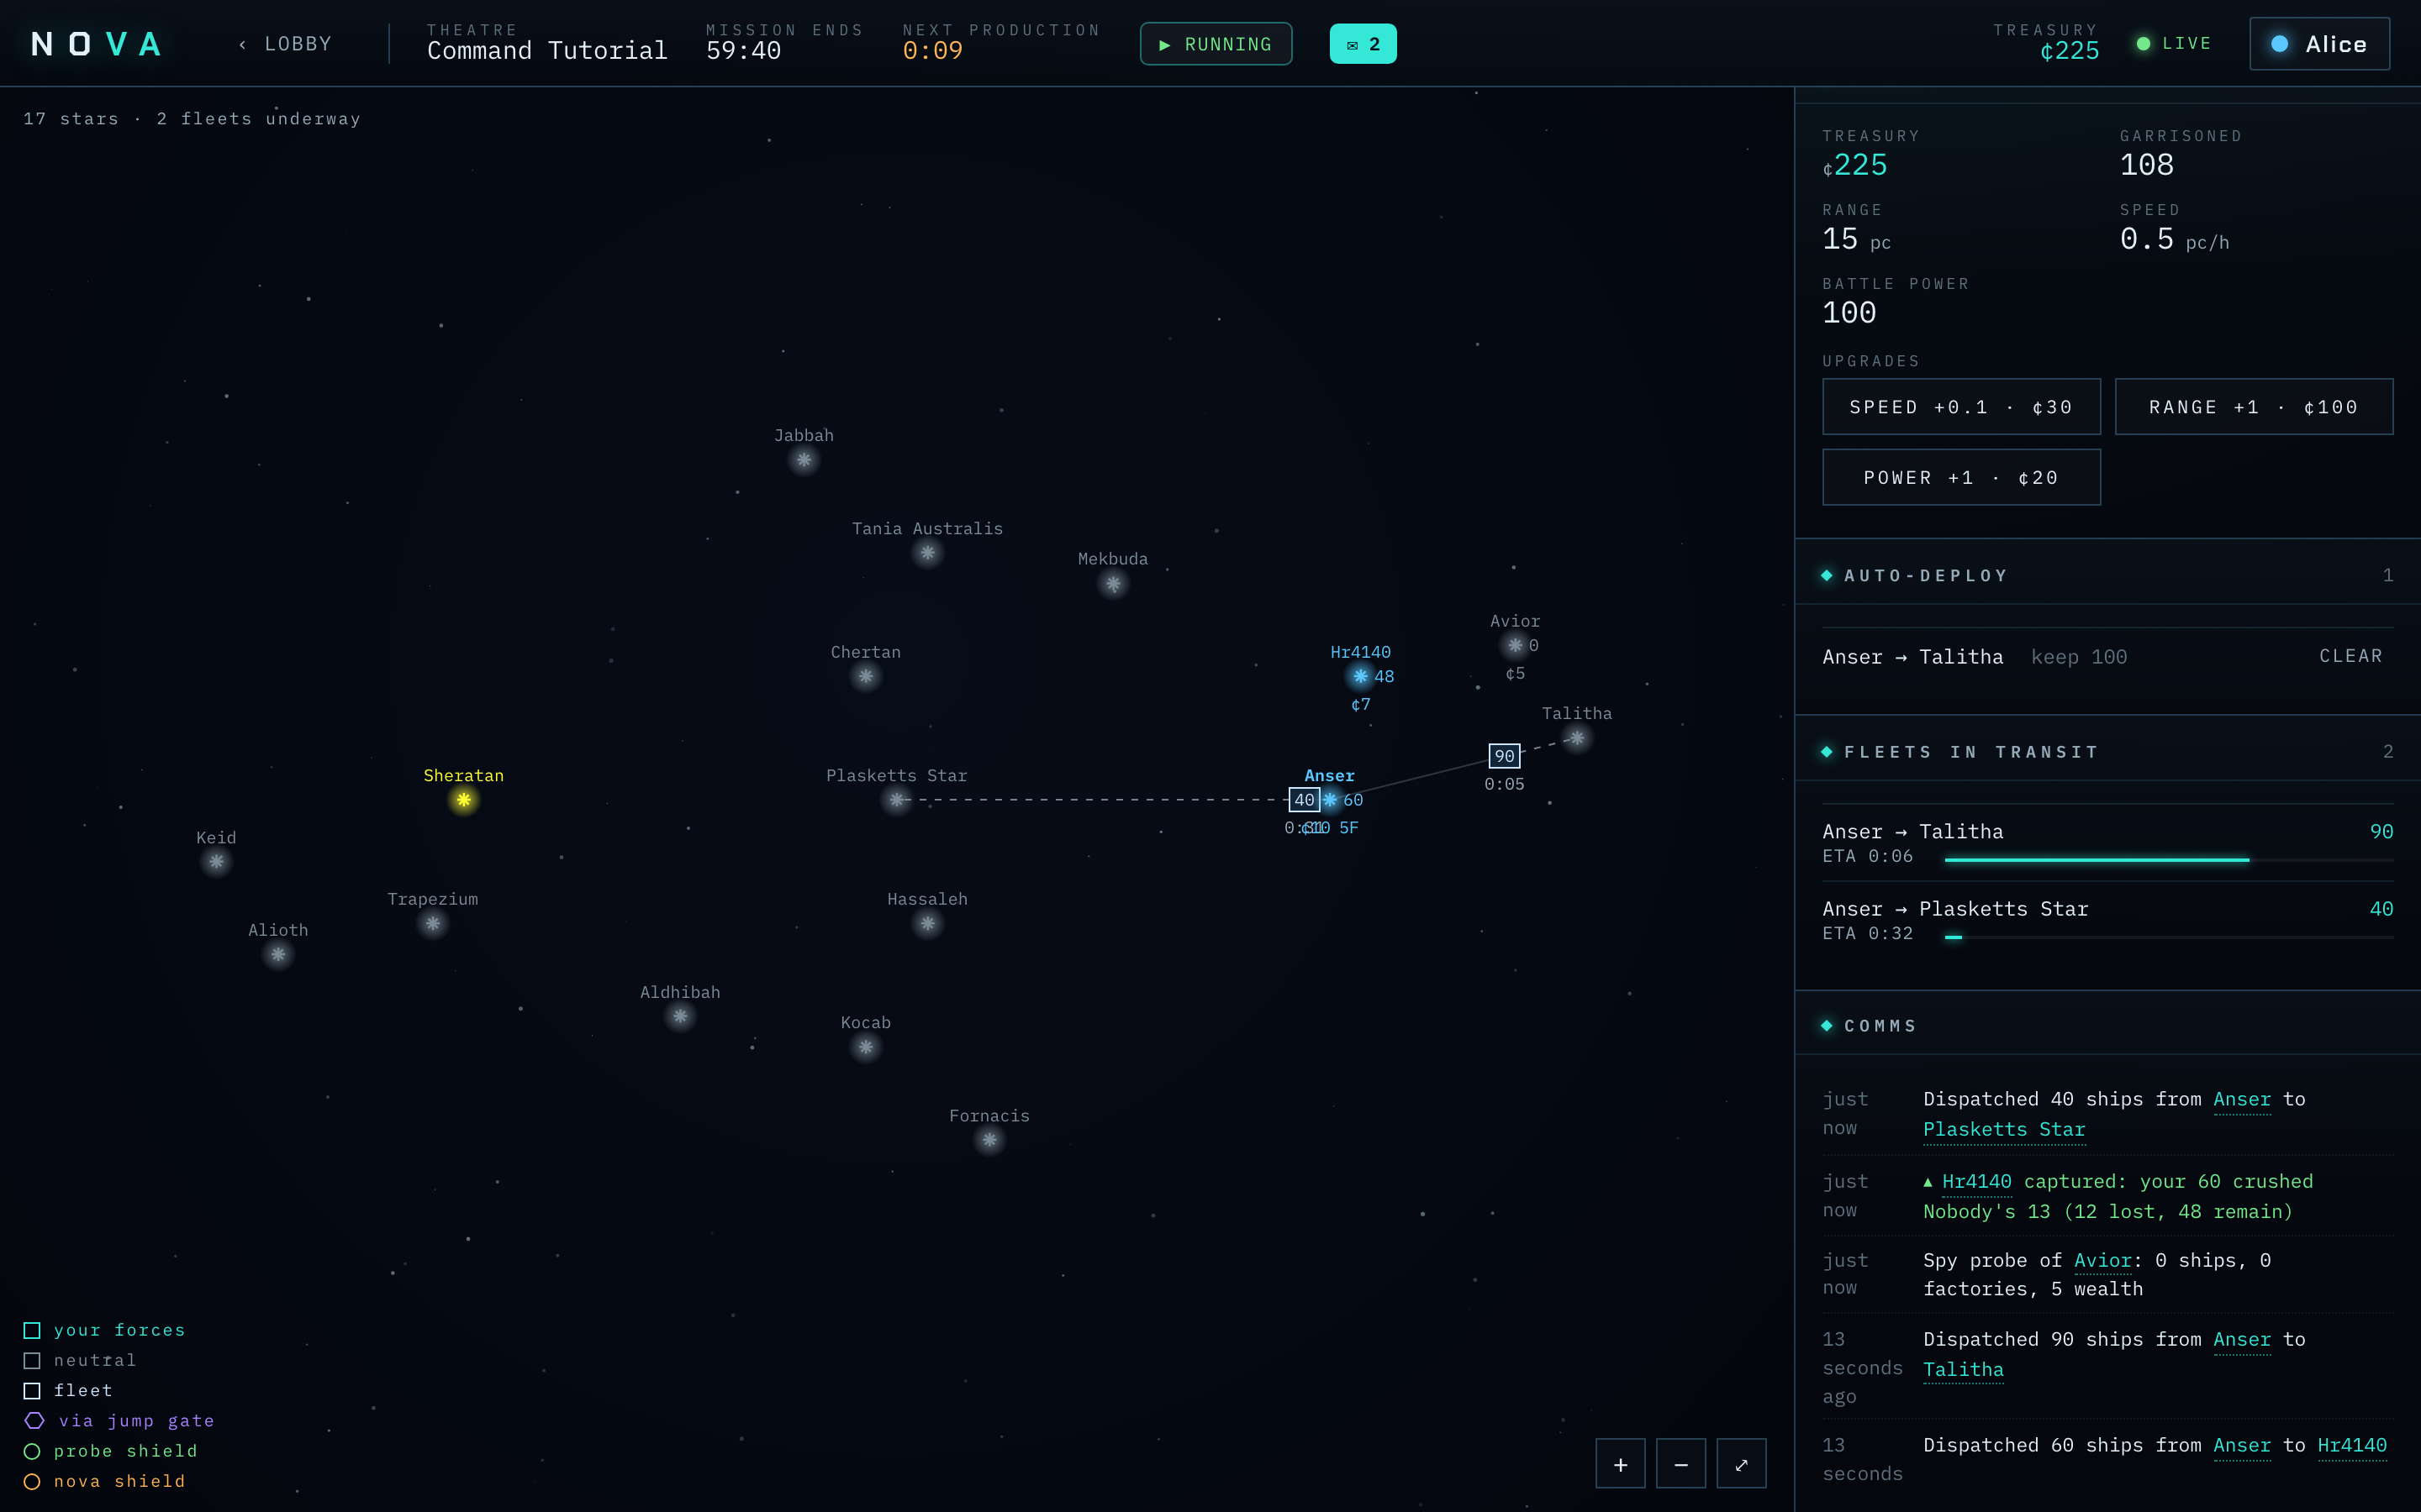Screen dimensions: 2421x1512
Task: Select the Kocab star
Action: (x=865, y=1048)
